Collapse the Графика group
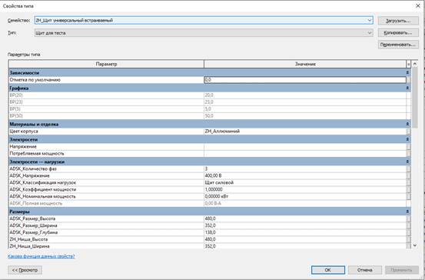The image size is (425, 280). tap(407, 88)
